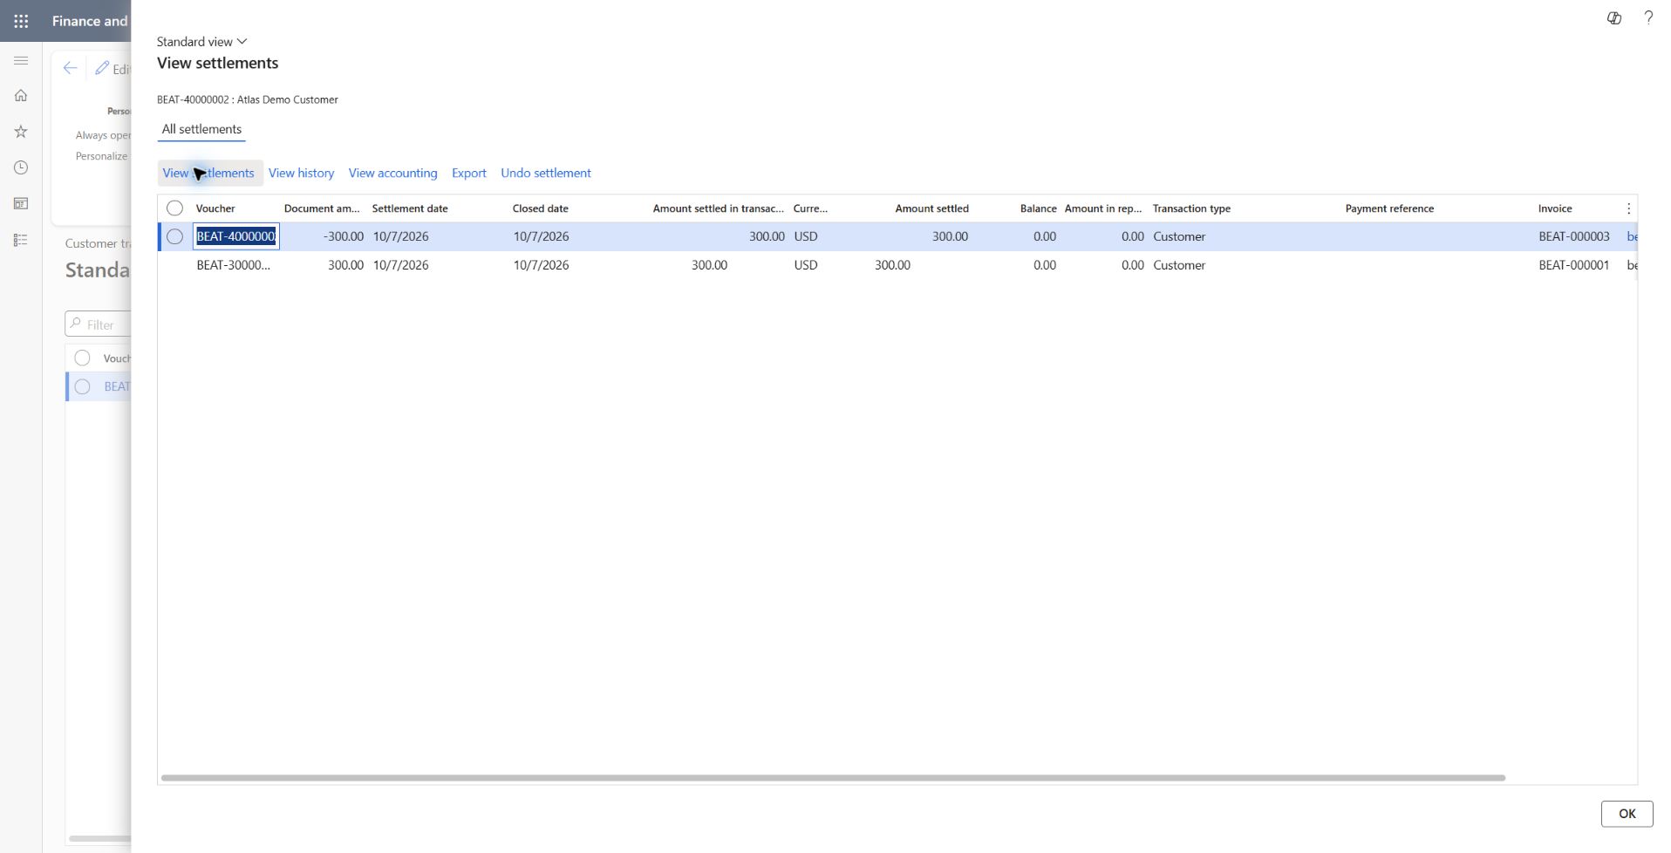Click the Edit pencil icon
Screen dimensions: 1671x853
coord(102,68)
